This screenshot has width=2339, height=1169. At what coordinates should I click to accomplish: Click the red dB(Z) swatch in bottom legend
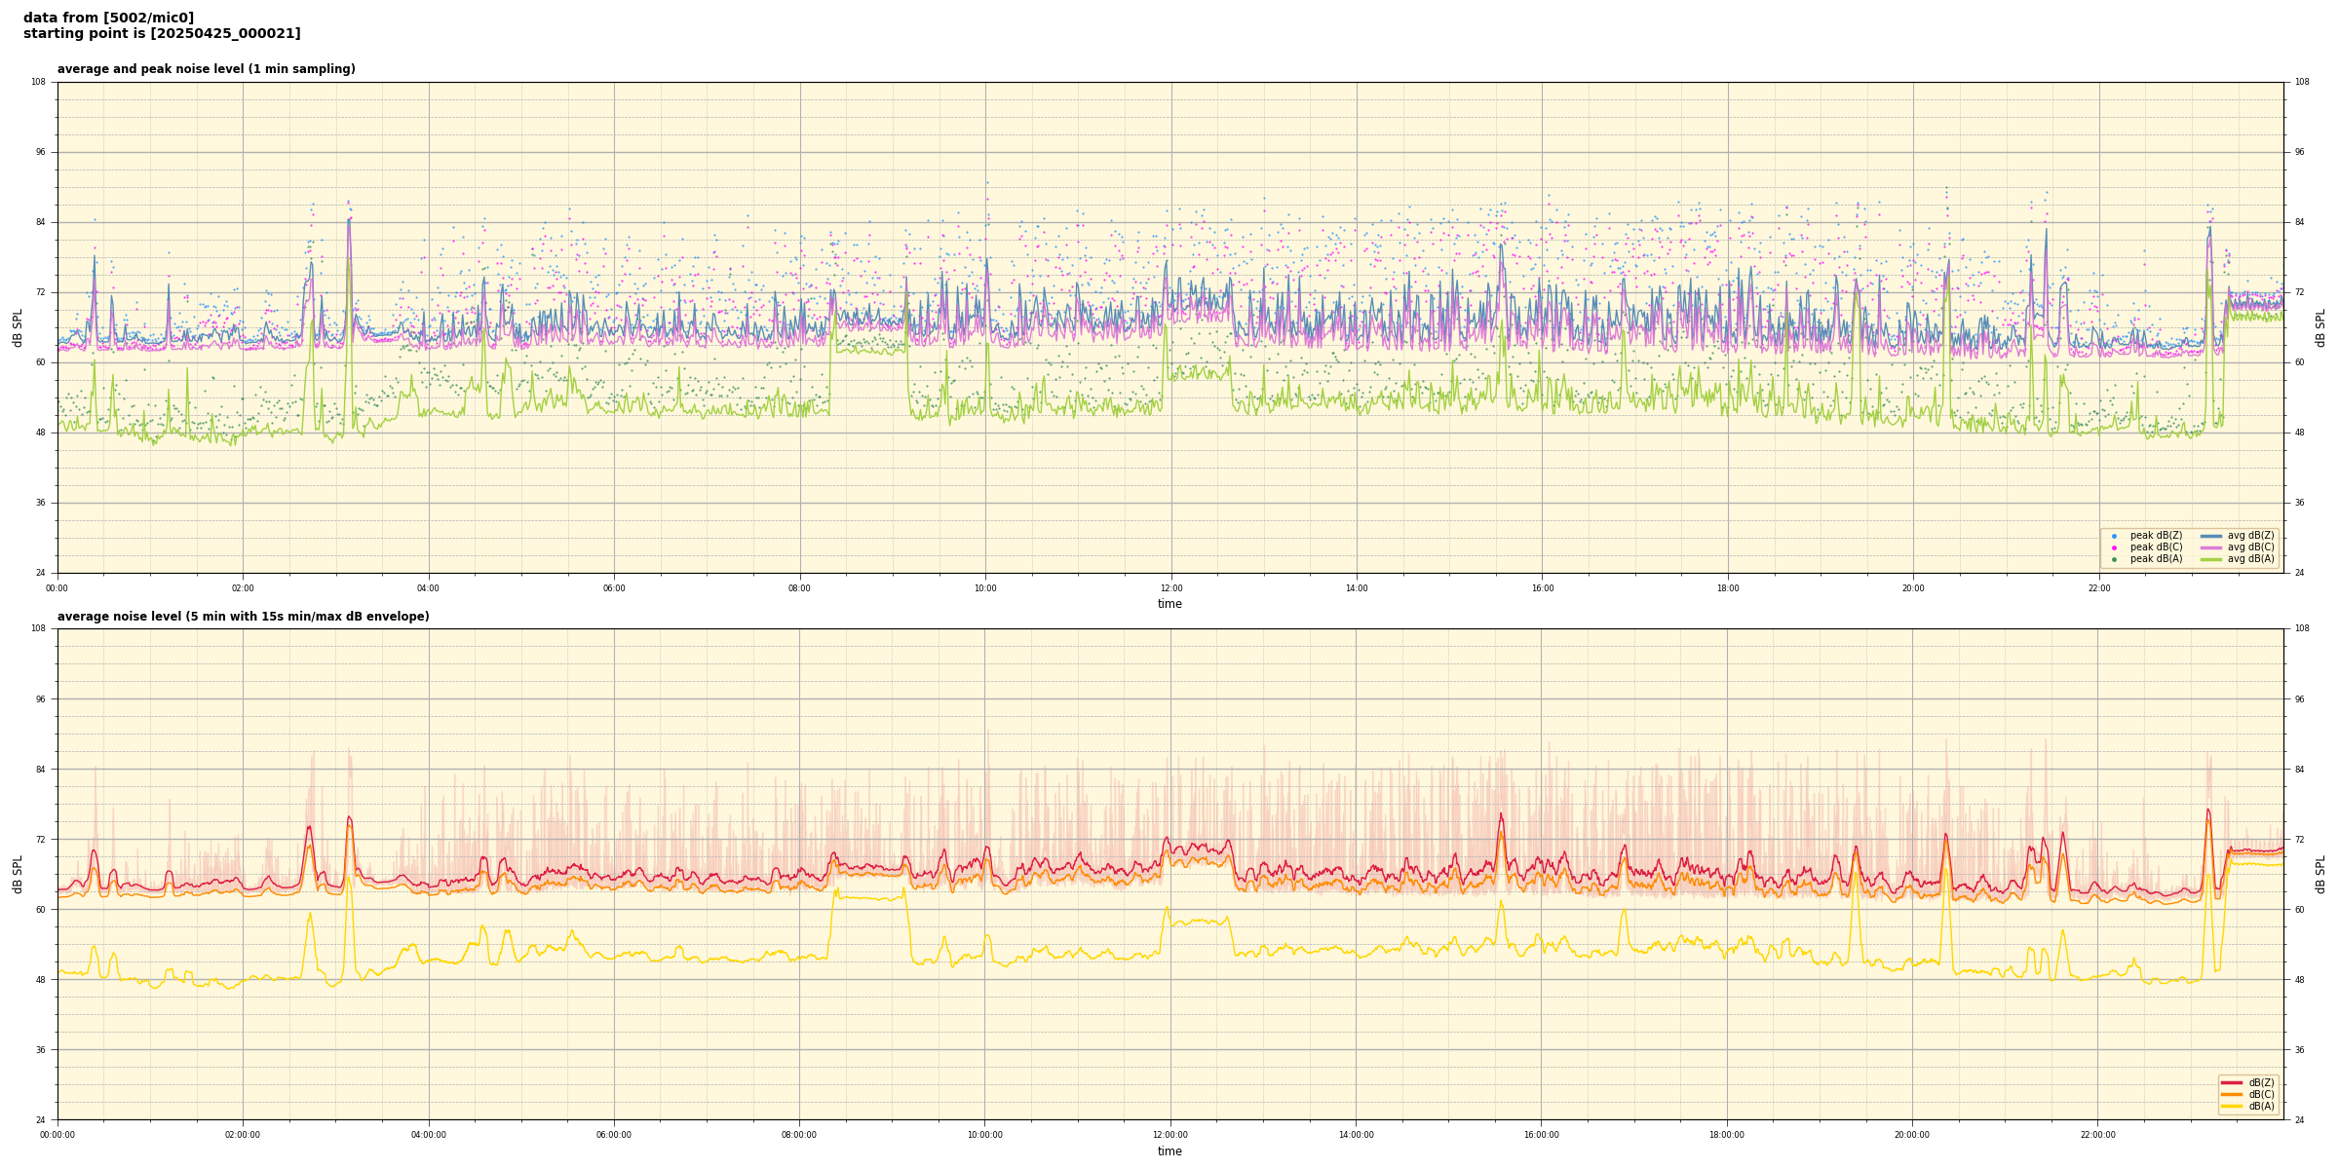coord(2232,1082)
